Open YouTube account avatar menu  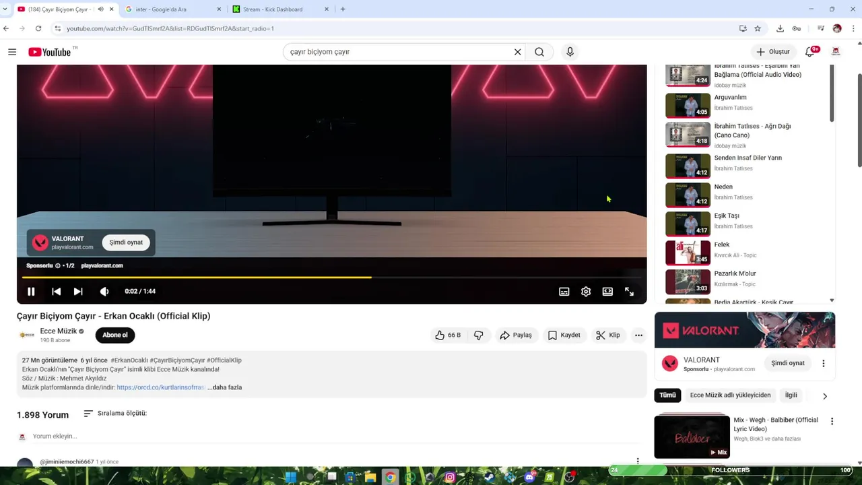click(836, 52)
